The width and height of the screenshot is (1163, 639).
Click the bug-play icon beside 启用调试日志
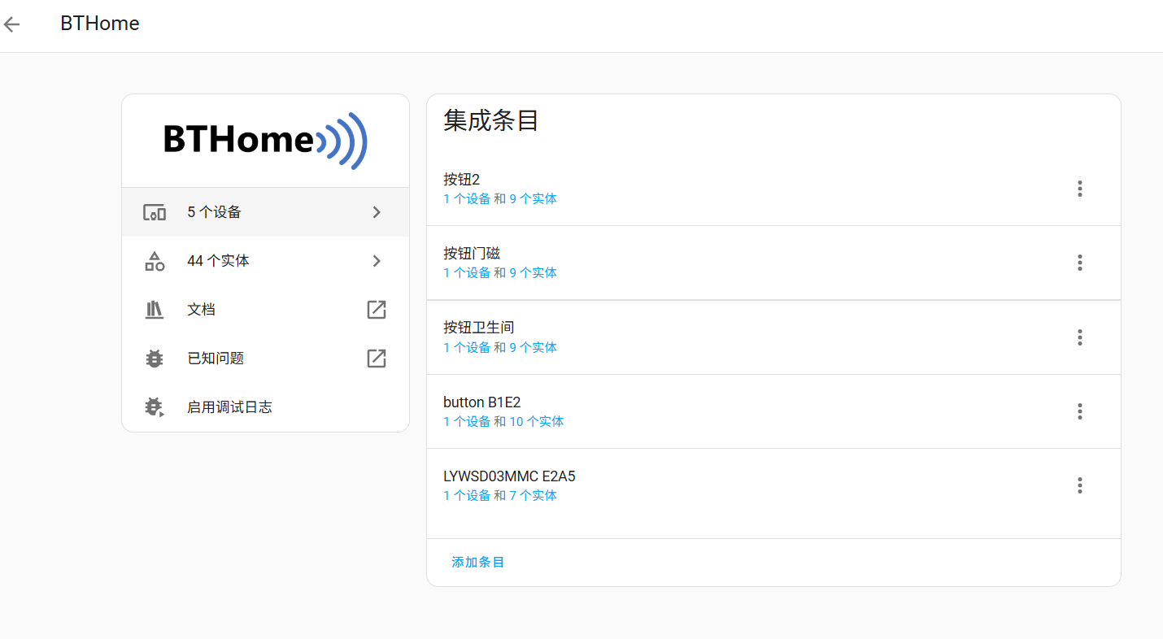point(155,407)
